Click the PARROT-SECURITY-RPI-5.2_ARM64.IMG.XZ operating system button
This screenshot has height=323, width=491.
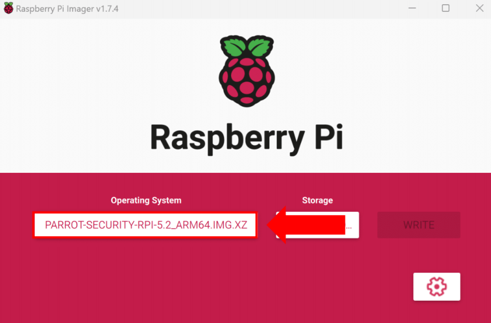[146, 224]
